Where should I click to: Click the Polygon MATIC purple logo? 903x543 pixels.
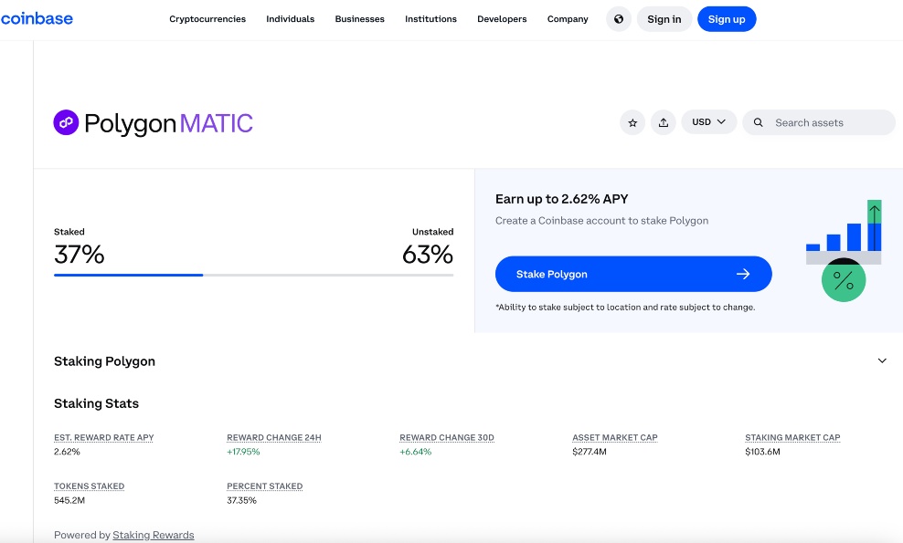66,123
